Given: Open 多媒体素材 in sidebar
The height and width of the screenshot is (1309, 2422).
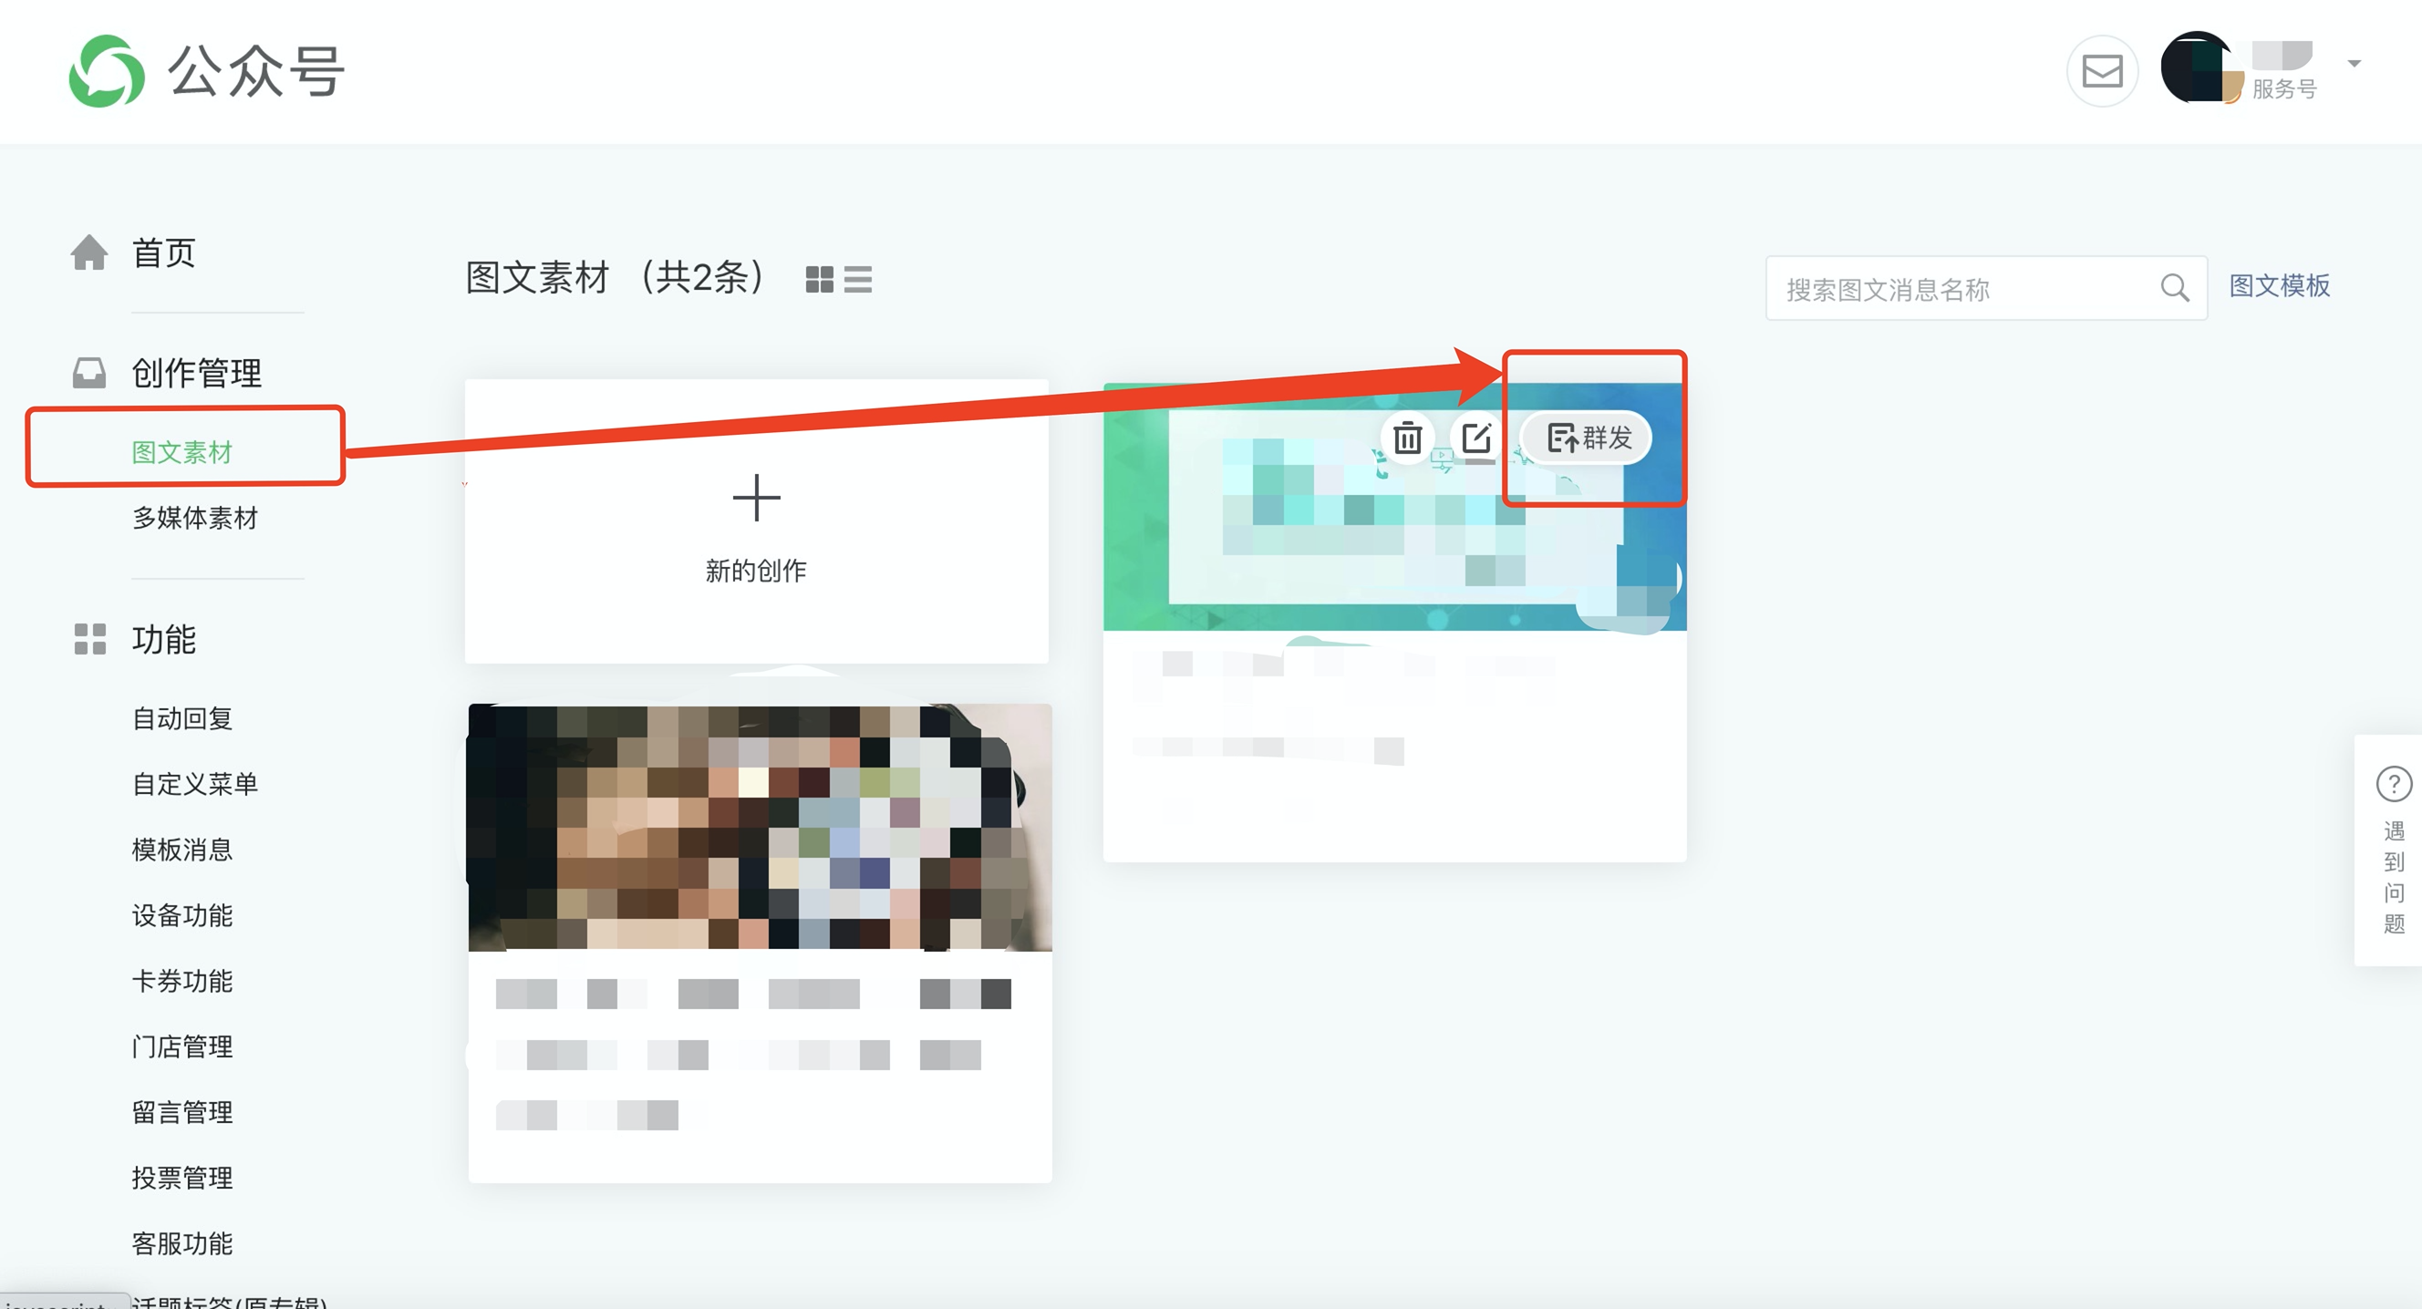Looking at the screenshot, I should [x=194, y=518].
